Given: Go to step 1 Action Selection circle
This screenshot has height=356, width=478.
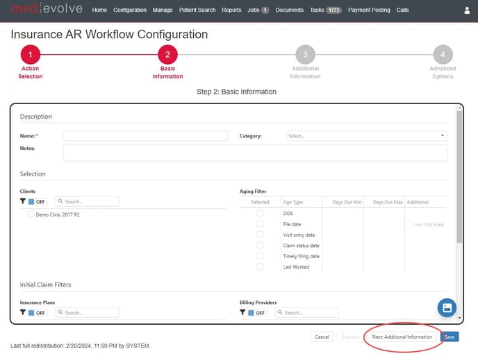Looking at the screenshot, I should (x=30, y=55).
